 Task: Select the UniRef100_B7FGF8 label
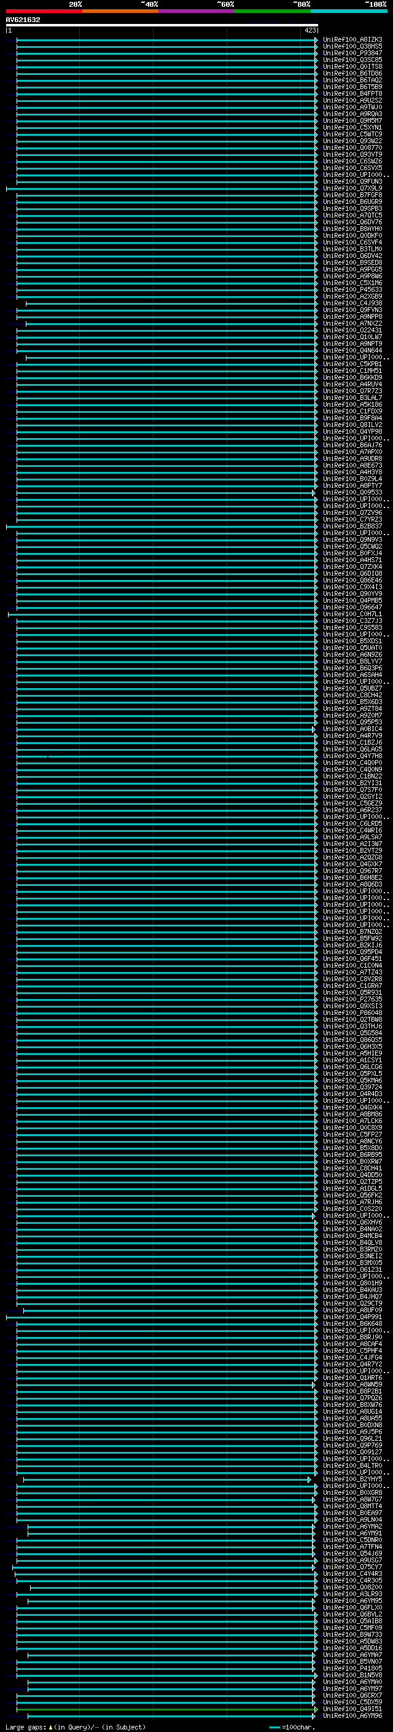click(x=352, y=195)
